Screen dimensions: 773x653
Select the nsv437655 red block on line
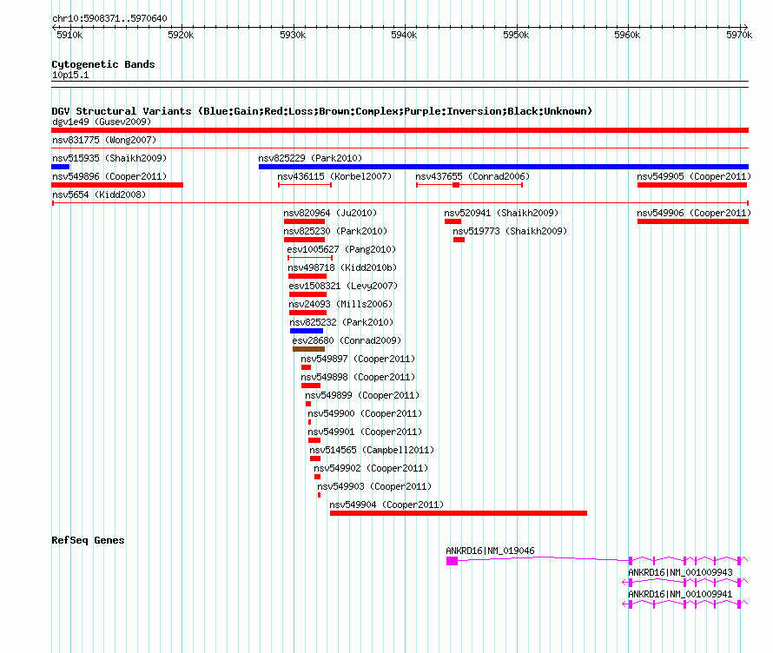point(456,185)
